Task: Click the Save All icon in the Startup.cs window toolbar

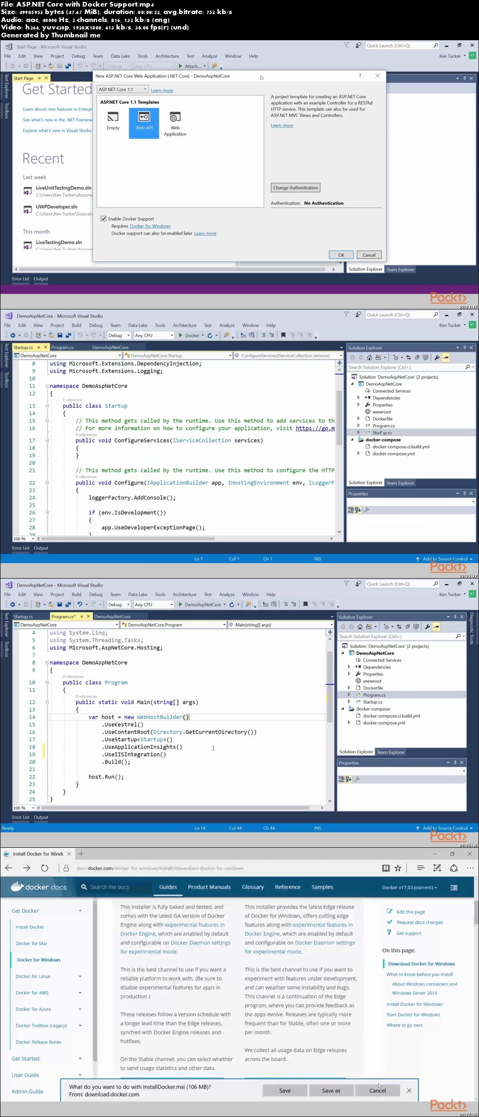Action: click(68, 335)
